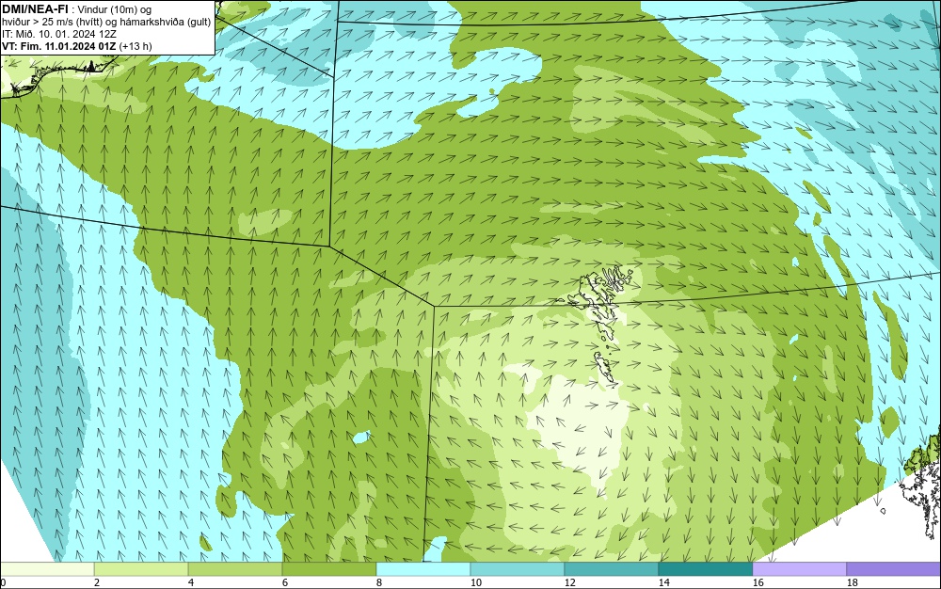Click the "(+13 h)" forecast offset text

(136, 46)
